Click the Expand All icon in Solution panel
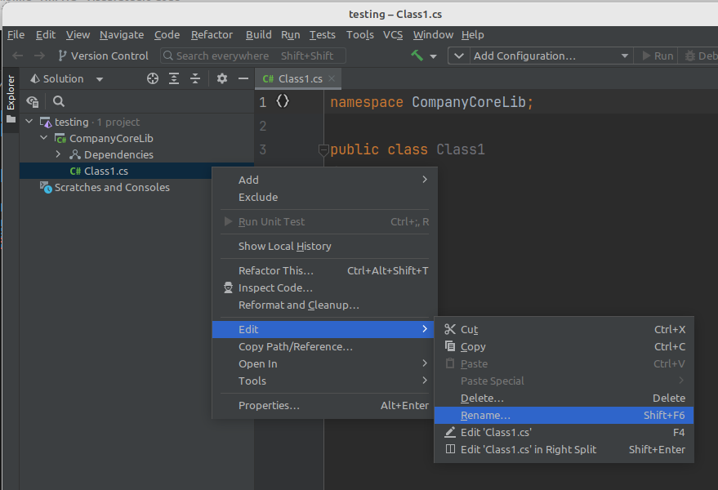Screen dimensions: 718x490 pyautogui.click(x=174, y=78)
